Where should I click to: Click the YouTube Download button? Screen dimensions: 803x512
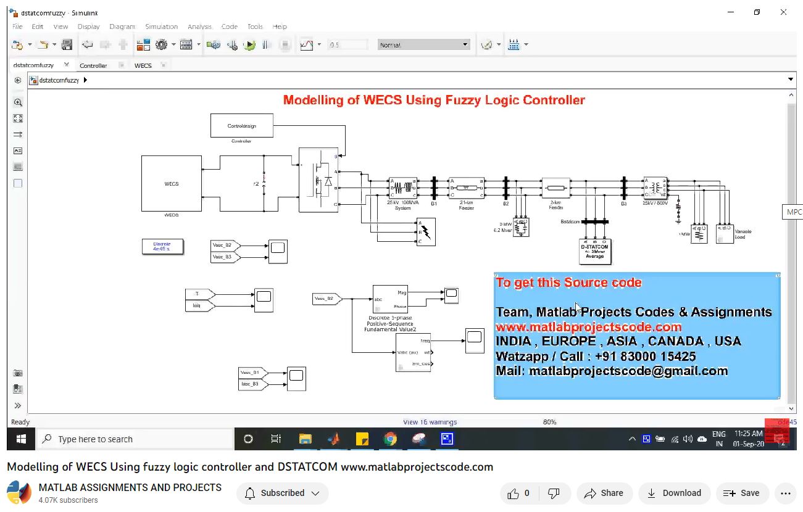pyautogui.click(x=674, y=493)
